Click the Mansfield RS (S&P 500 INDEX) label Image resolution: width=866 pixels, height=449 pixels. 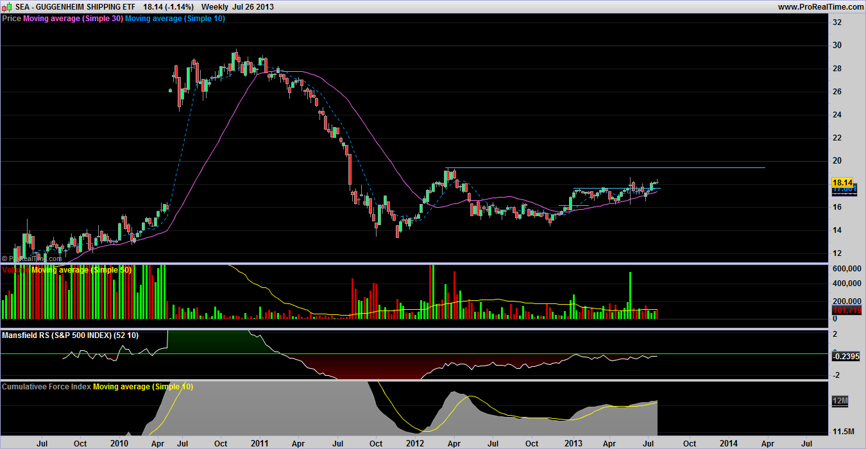70,335
